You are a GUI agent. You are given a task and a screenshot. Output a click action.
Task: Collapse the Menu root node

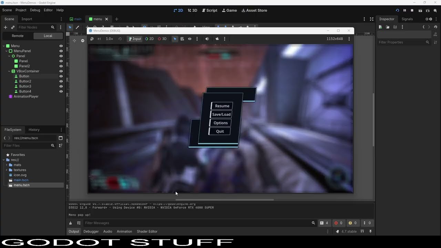click(x=3, y=46)
